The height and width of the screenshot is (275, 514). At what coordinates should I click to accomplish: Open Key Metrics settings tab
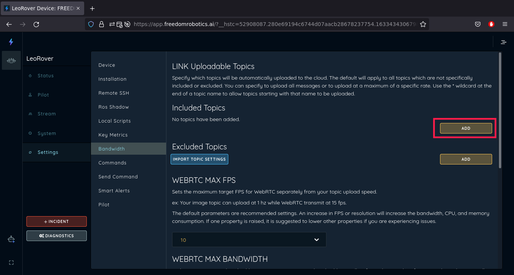(x=128, y=135)
